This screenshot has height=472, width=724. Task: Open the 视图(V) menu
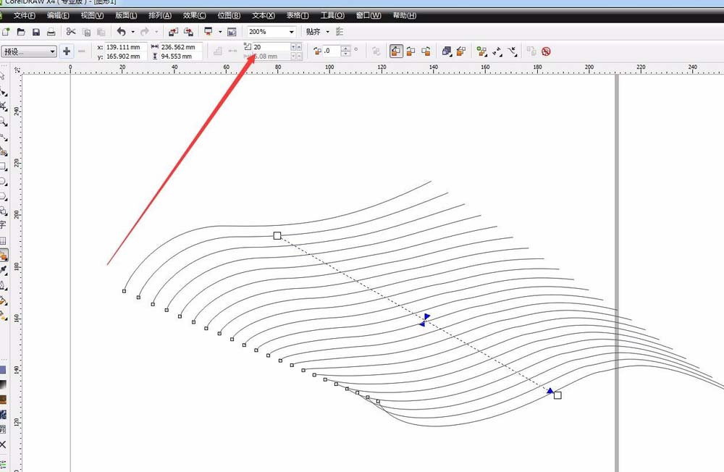click(92, 16)
